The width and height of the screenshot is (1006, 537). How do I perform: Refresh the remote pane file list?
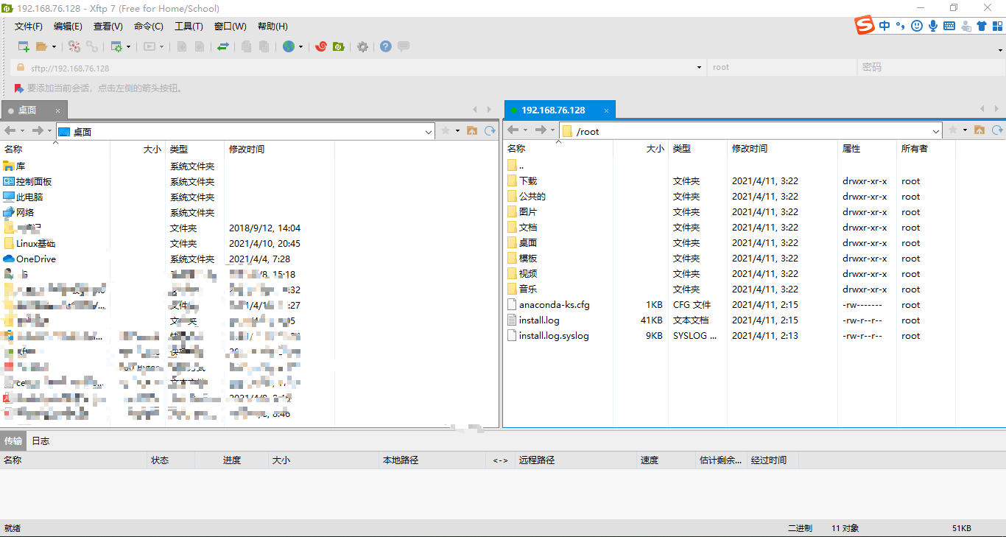(998, 130)
